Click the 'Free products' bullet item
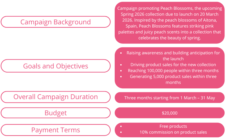Screen dimensions: 226x140 point(173,126)
